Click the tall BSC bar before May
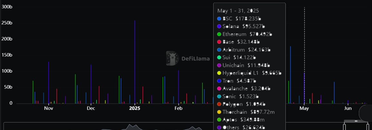This screenshot has width=372, height=130. point(290,75)
